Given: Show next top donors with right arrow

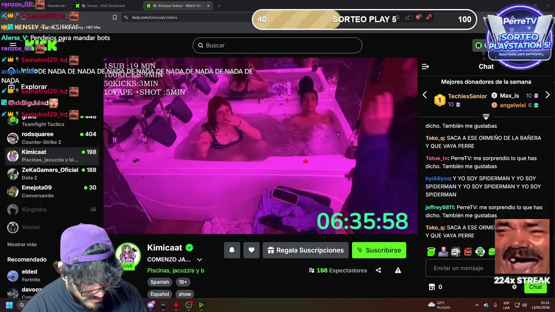Looking at the screenshot, I should pyautogui.click(x=548, y=95).
